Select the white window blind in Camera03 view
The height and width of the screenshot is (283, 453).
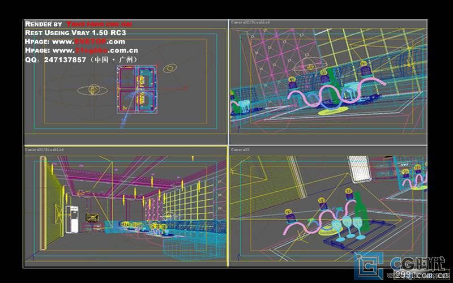(x=360, y=168)
